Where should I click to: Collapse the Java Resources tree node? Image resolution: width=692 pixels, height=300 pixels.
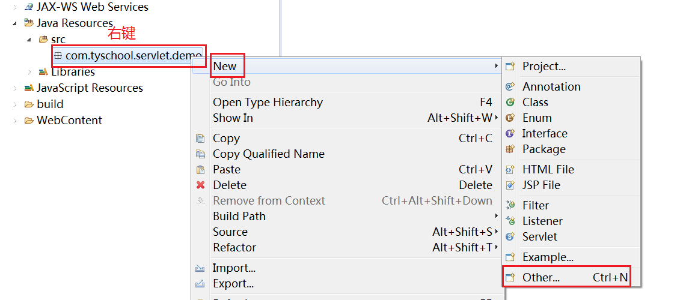(14, 23)
